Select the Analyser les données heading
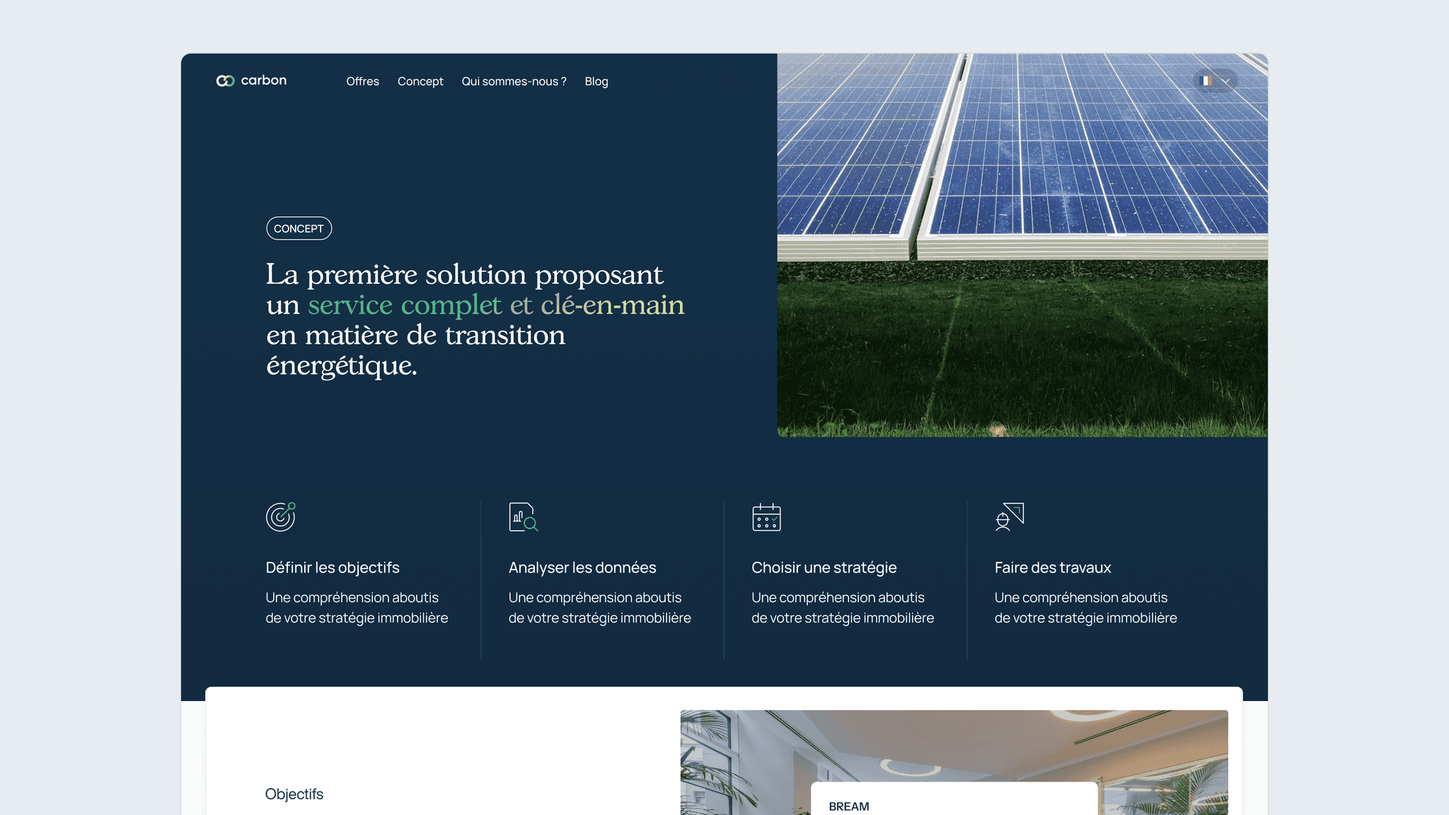This screenshot has width=1449, height=815. pyautogui.click(x=582, y=567)
